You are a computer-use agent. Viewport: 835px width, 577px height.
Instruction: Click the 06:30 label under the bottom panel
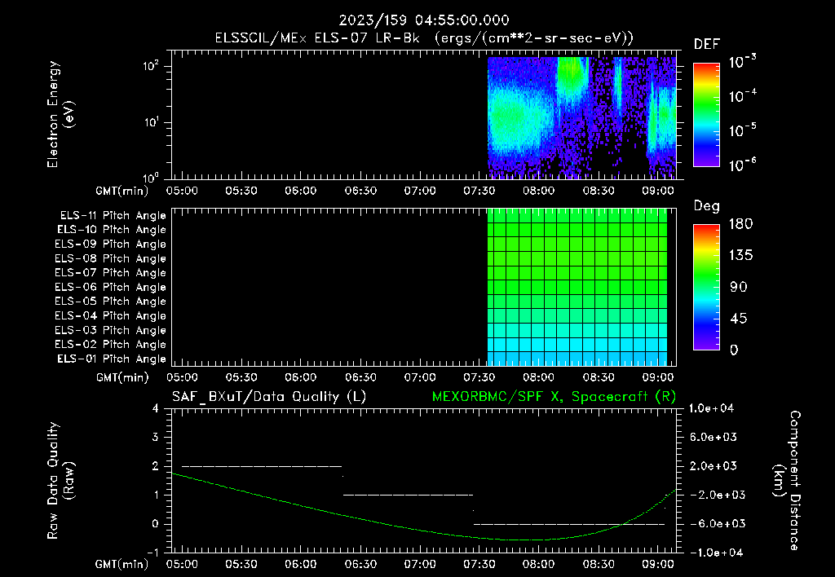pos(360,564)
